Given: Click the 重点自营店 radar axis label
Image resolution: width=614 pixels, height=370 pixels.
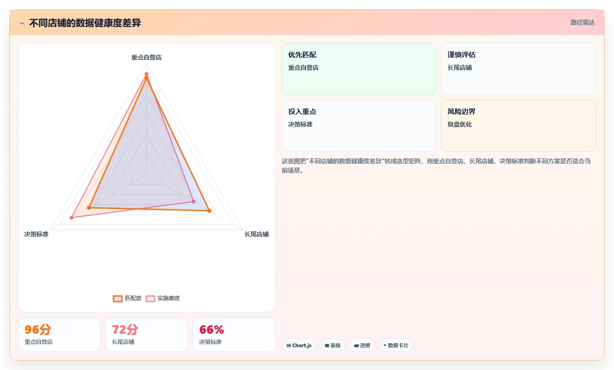Looking at the screenshot, I should point(146,57).
